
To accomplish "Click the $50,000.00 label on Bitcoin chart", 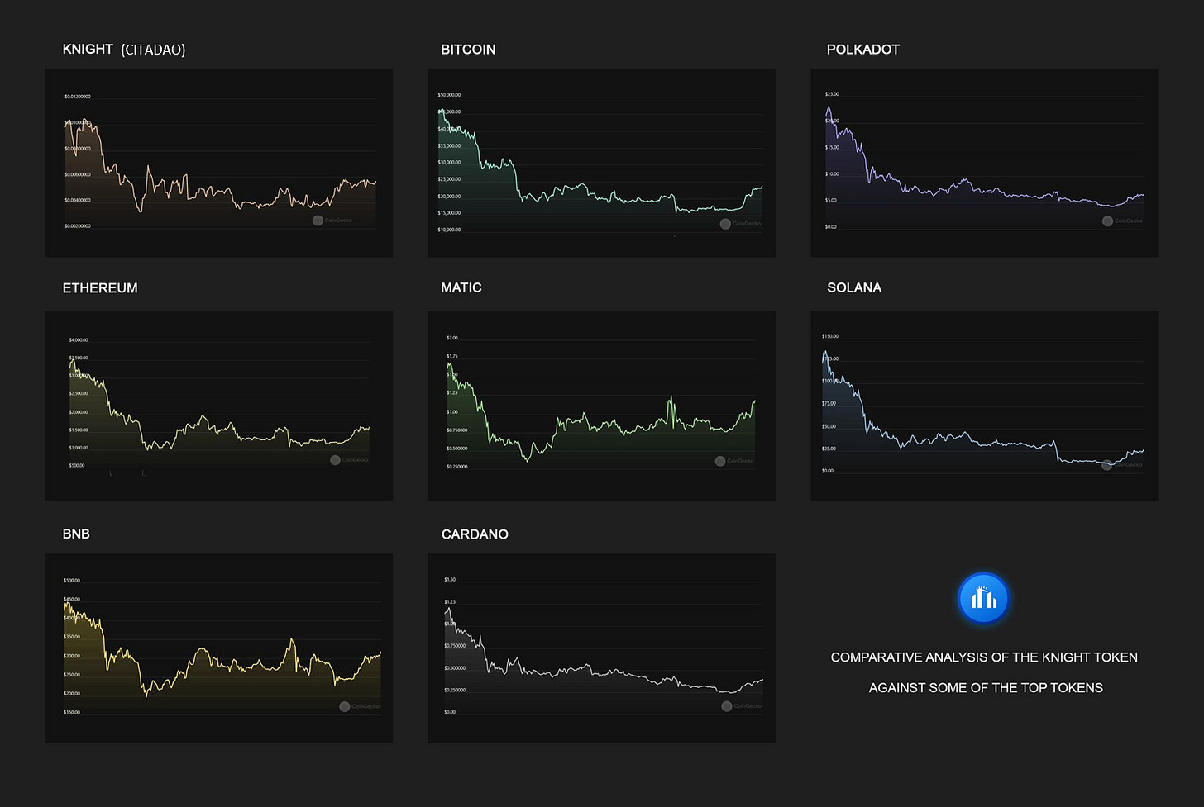I will pyautogui.click(x=449, y=95).
